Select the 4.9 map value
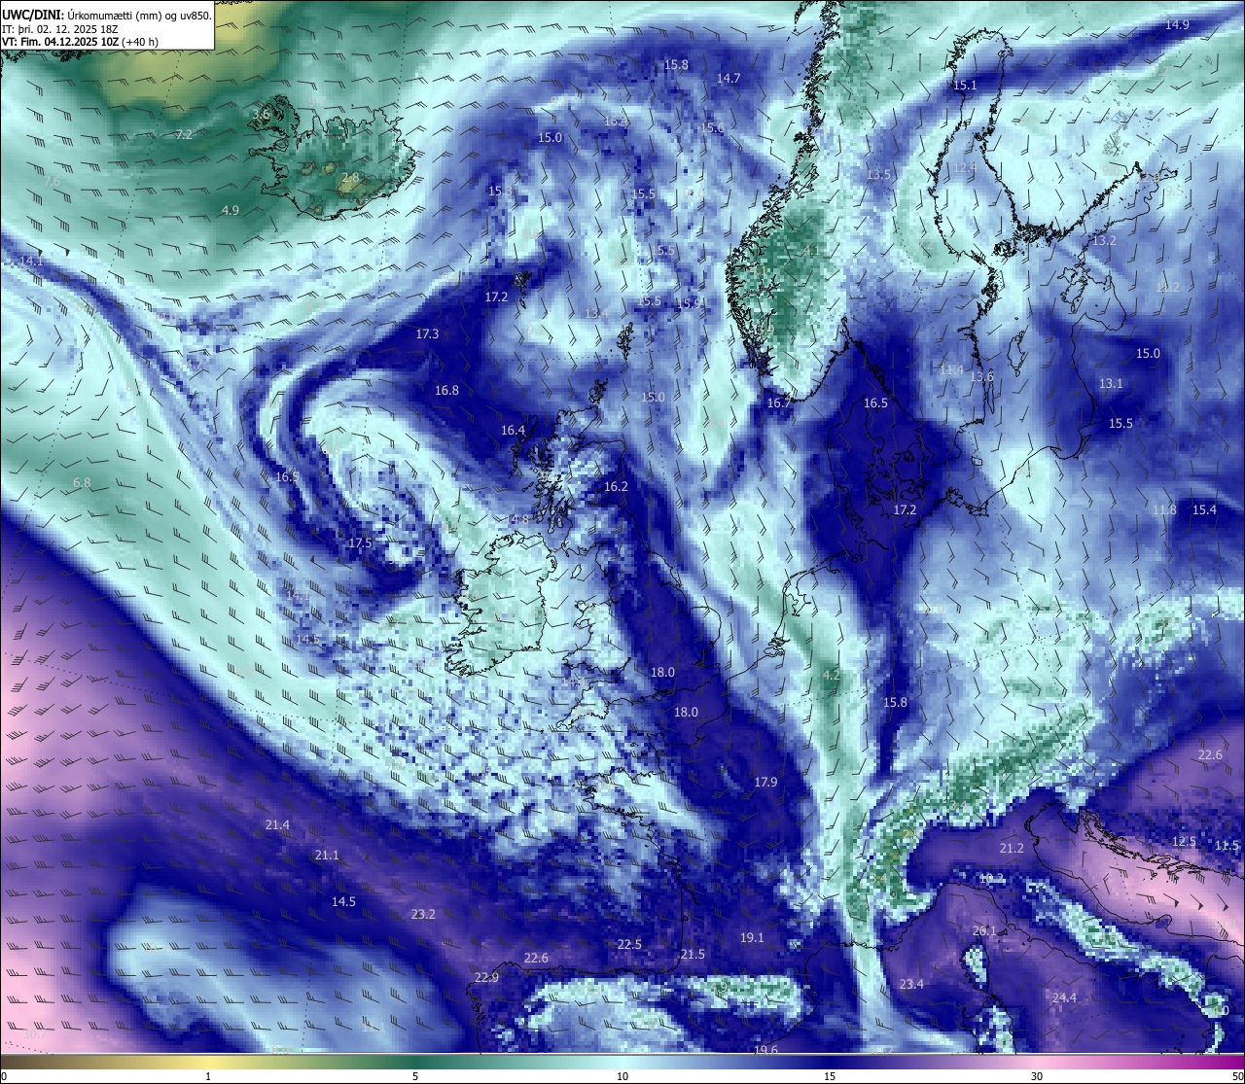This screenshot has width=1245, height=1084. pyautogui.click(x=230, y=210)
